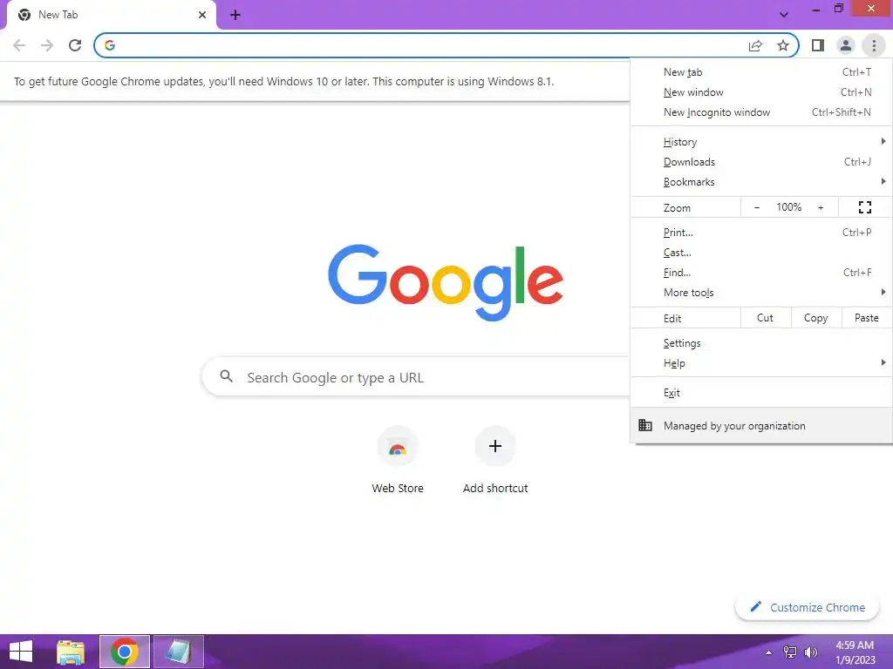Show hidden system tray icons
The image size is (893, 669).
point(769,652)
